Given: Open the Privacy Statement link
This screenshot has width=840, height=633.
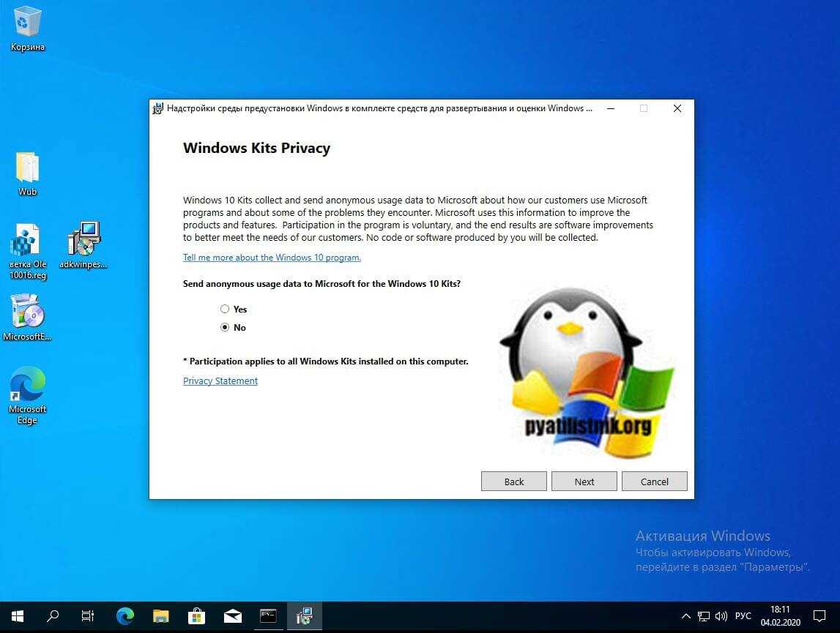Looking at the screenshot, I should pyautogui.click(x=220, y=381).
